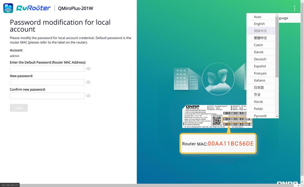Click the default password MAC address field

[47, 69]
